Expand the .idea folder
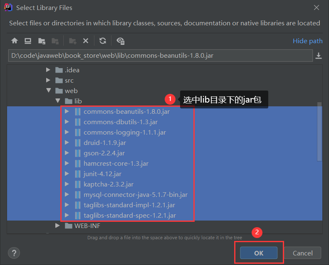The width and height of the screenshot is (329, 265). pyautogui.click(x=48, y=70)
